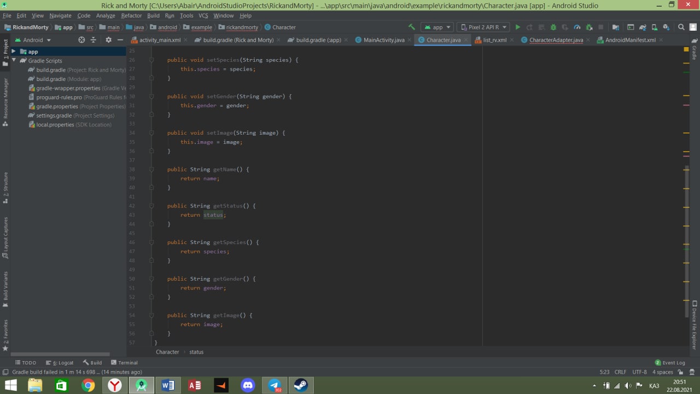Image resolution: width=700 pixels, height=394 pixels.
Task: Expand the app module tree node
Action: coord(14,51)
